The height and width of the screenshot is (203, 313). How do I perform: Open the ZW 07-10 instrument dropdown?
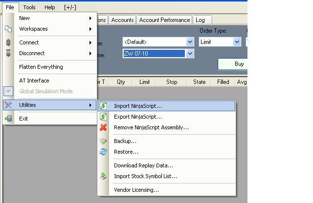point(190,54)
